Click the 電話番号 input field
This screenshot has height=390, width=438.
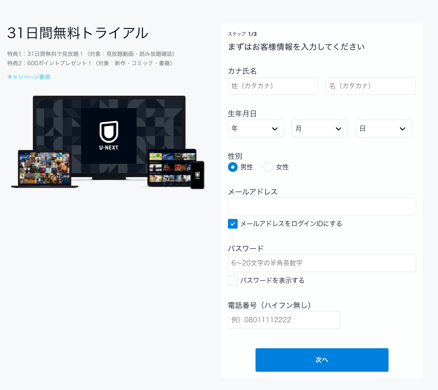pos(284,319)
